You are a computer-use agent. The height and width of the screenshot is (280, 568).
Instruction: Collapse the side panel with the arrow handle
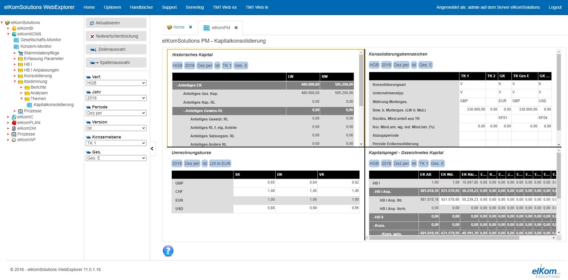[x=152, y=148]
